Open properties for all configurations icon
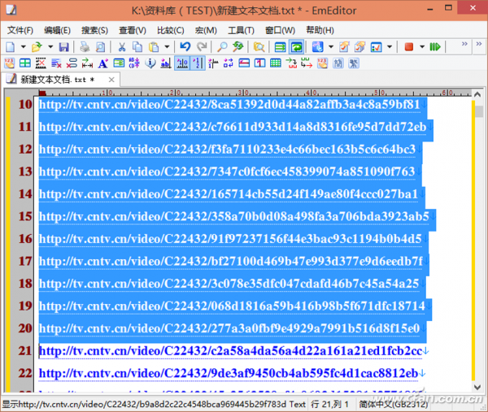The width and height of the screenshot is (488, 412). (x=359, y=47)
